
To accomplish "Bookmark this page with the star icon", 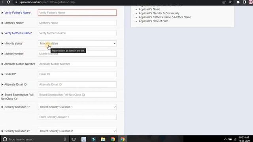I will [x=230, y=2].
